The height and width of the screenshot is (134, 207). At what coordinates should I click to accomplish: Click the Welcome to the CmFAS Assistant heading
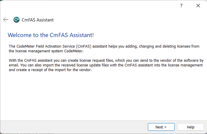point(51,35)
